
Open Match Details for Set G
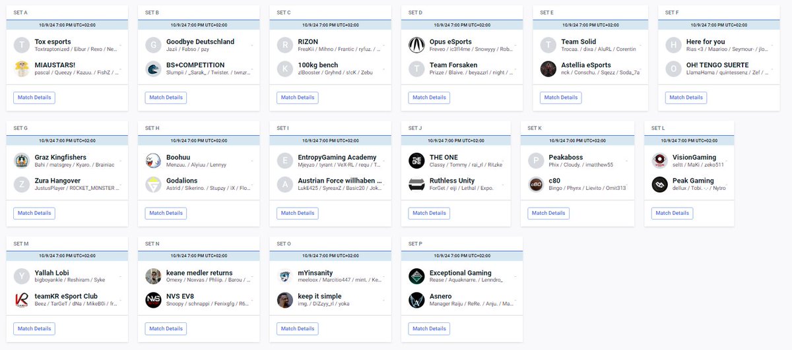(x=34, y=213)
